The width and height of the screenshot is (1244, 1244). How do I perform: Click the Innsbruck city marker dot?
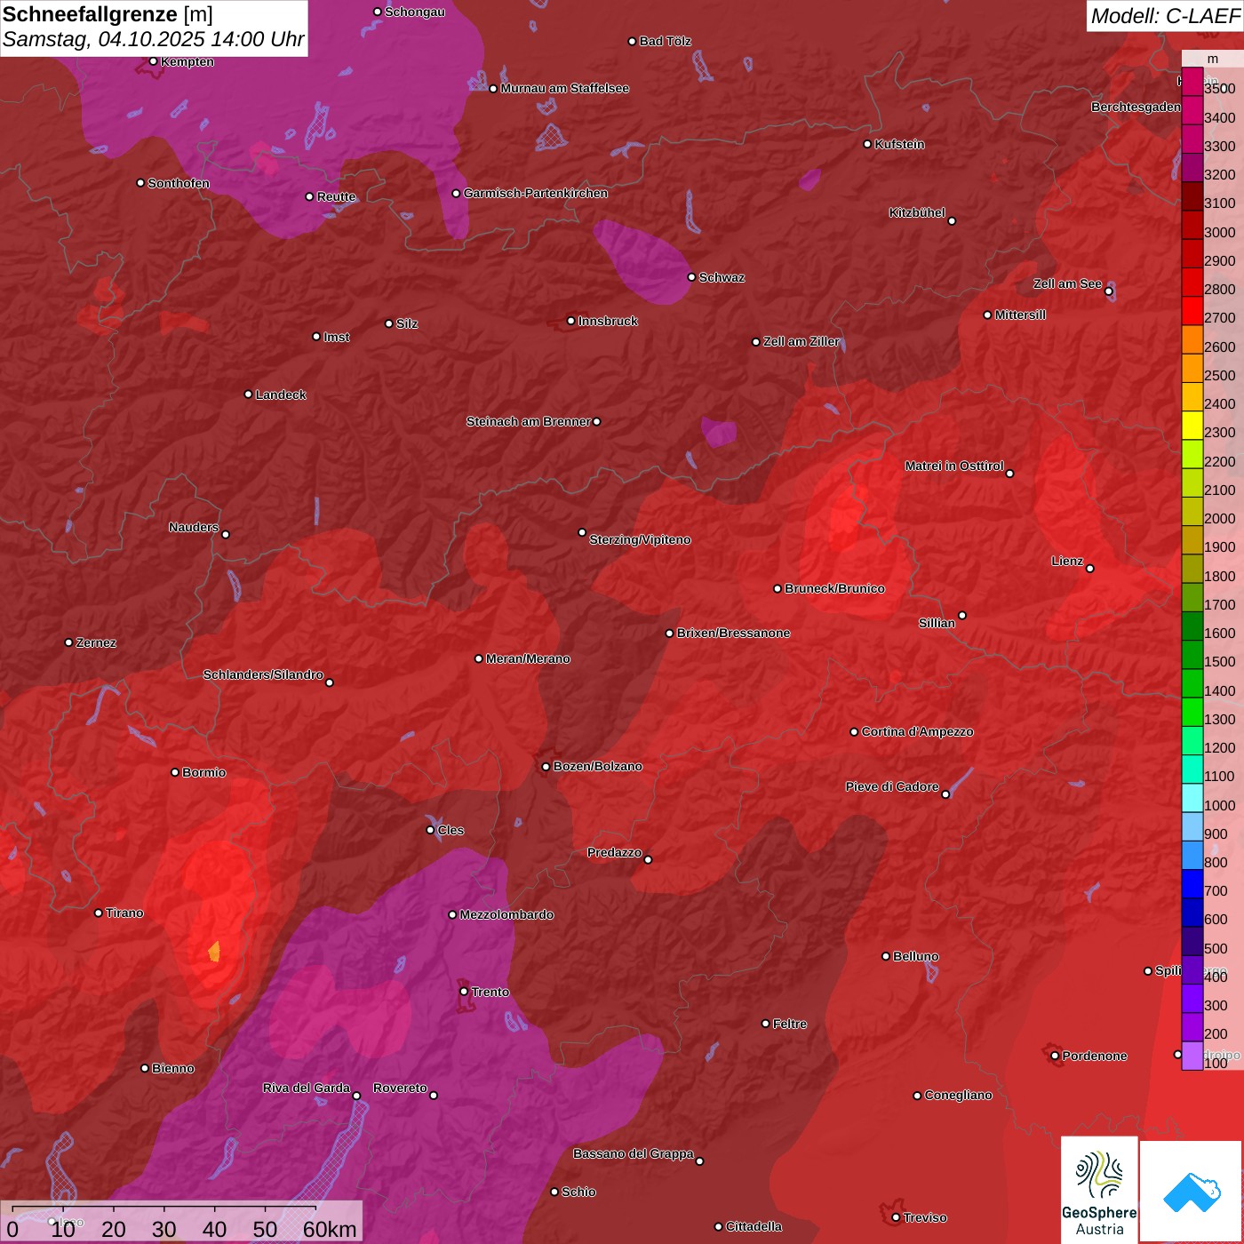(x=571, y=321)
